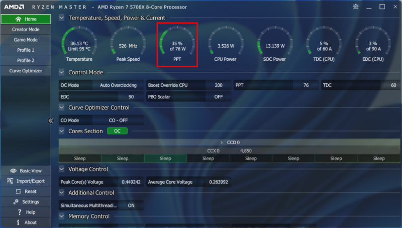This screenshot has height=228, width=402.
Task: Click the Help question mark icon
Action: [19, 212]
